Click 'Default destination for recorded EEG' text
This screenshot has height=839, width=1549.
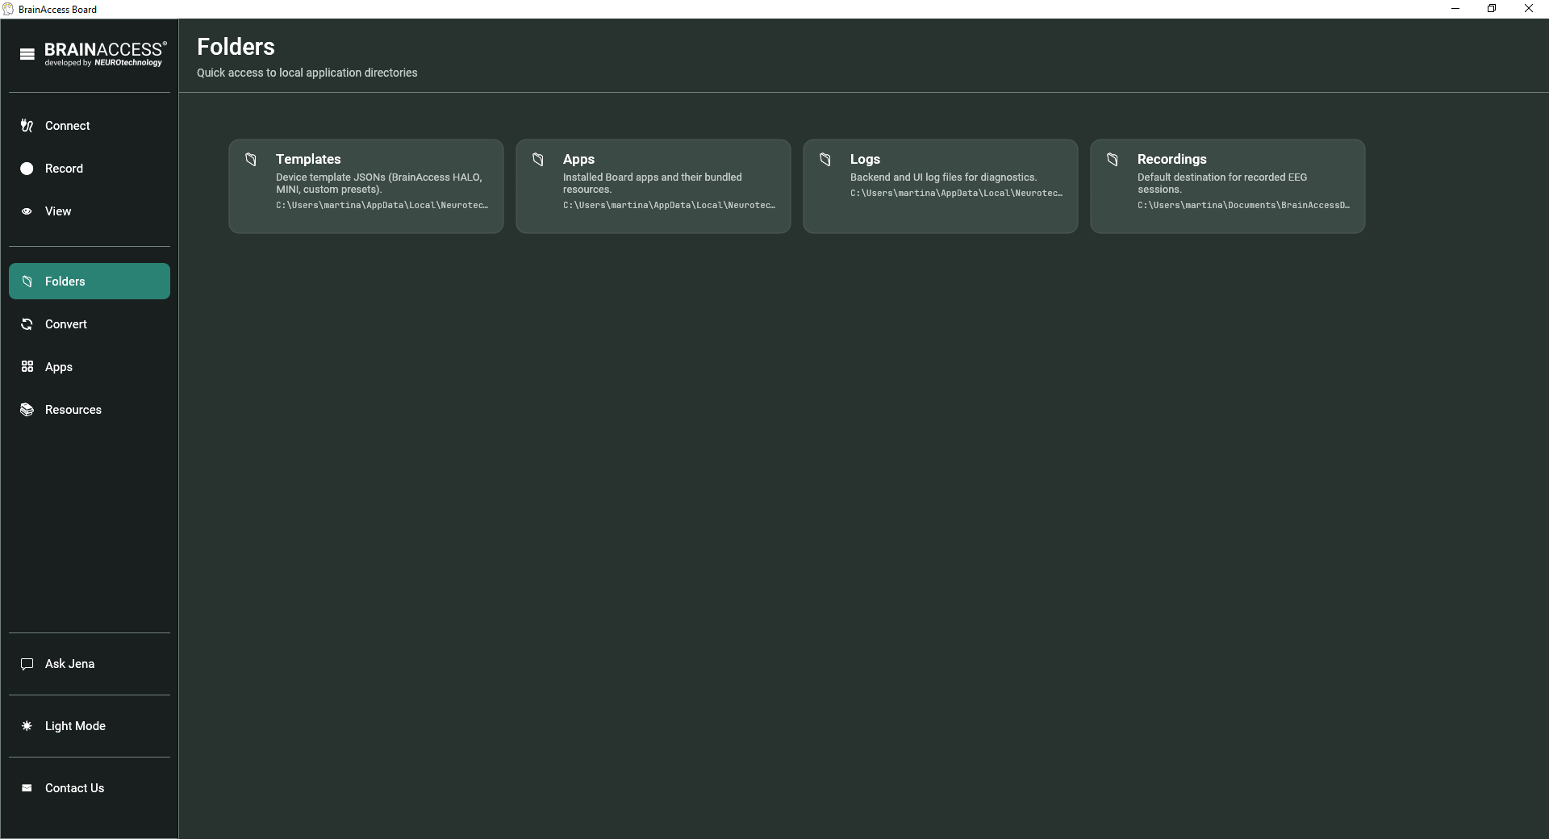(x=1222, y=183)
